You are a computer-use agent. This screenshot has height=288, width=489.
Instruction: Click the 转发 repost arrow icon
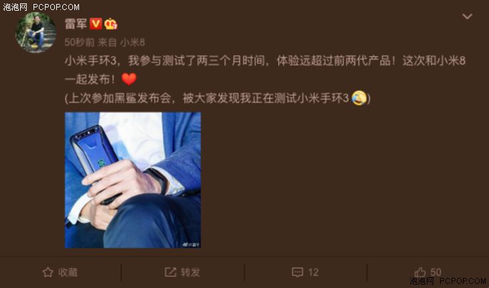(171, 272)
